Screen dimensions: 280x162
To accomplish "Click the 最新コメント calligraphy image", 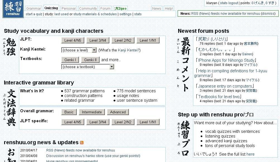I will 183,64.
